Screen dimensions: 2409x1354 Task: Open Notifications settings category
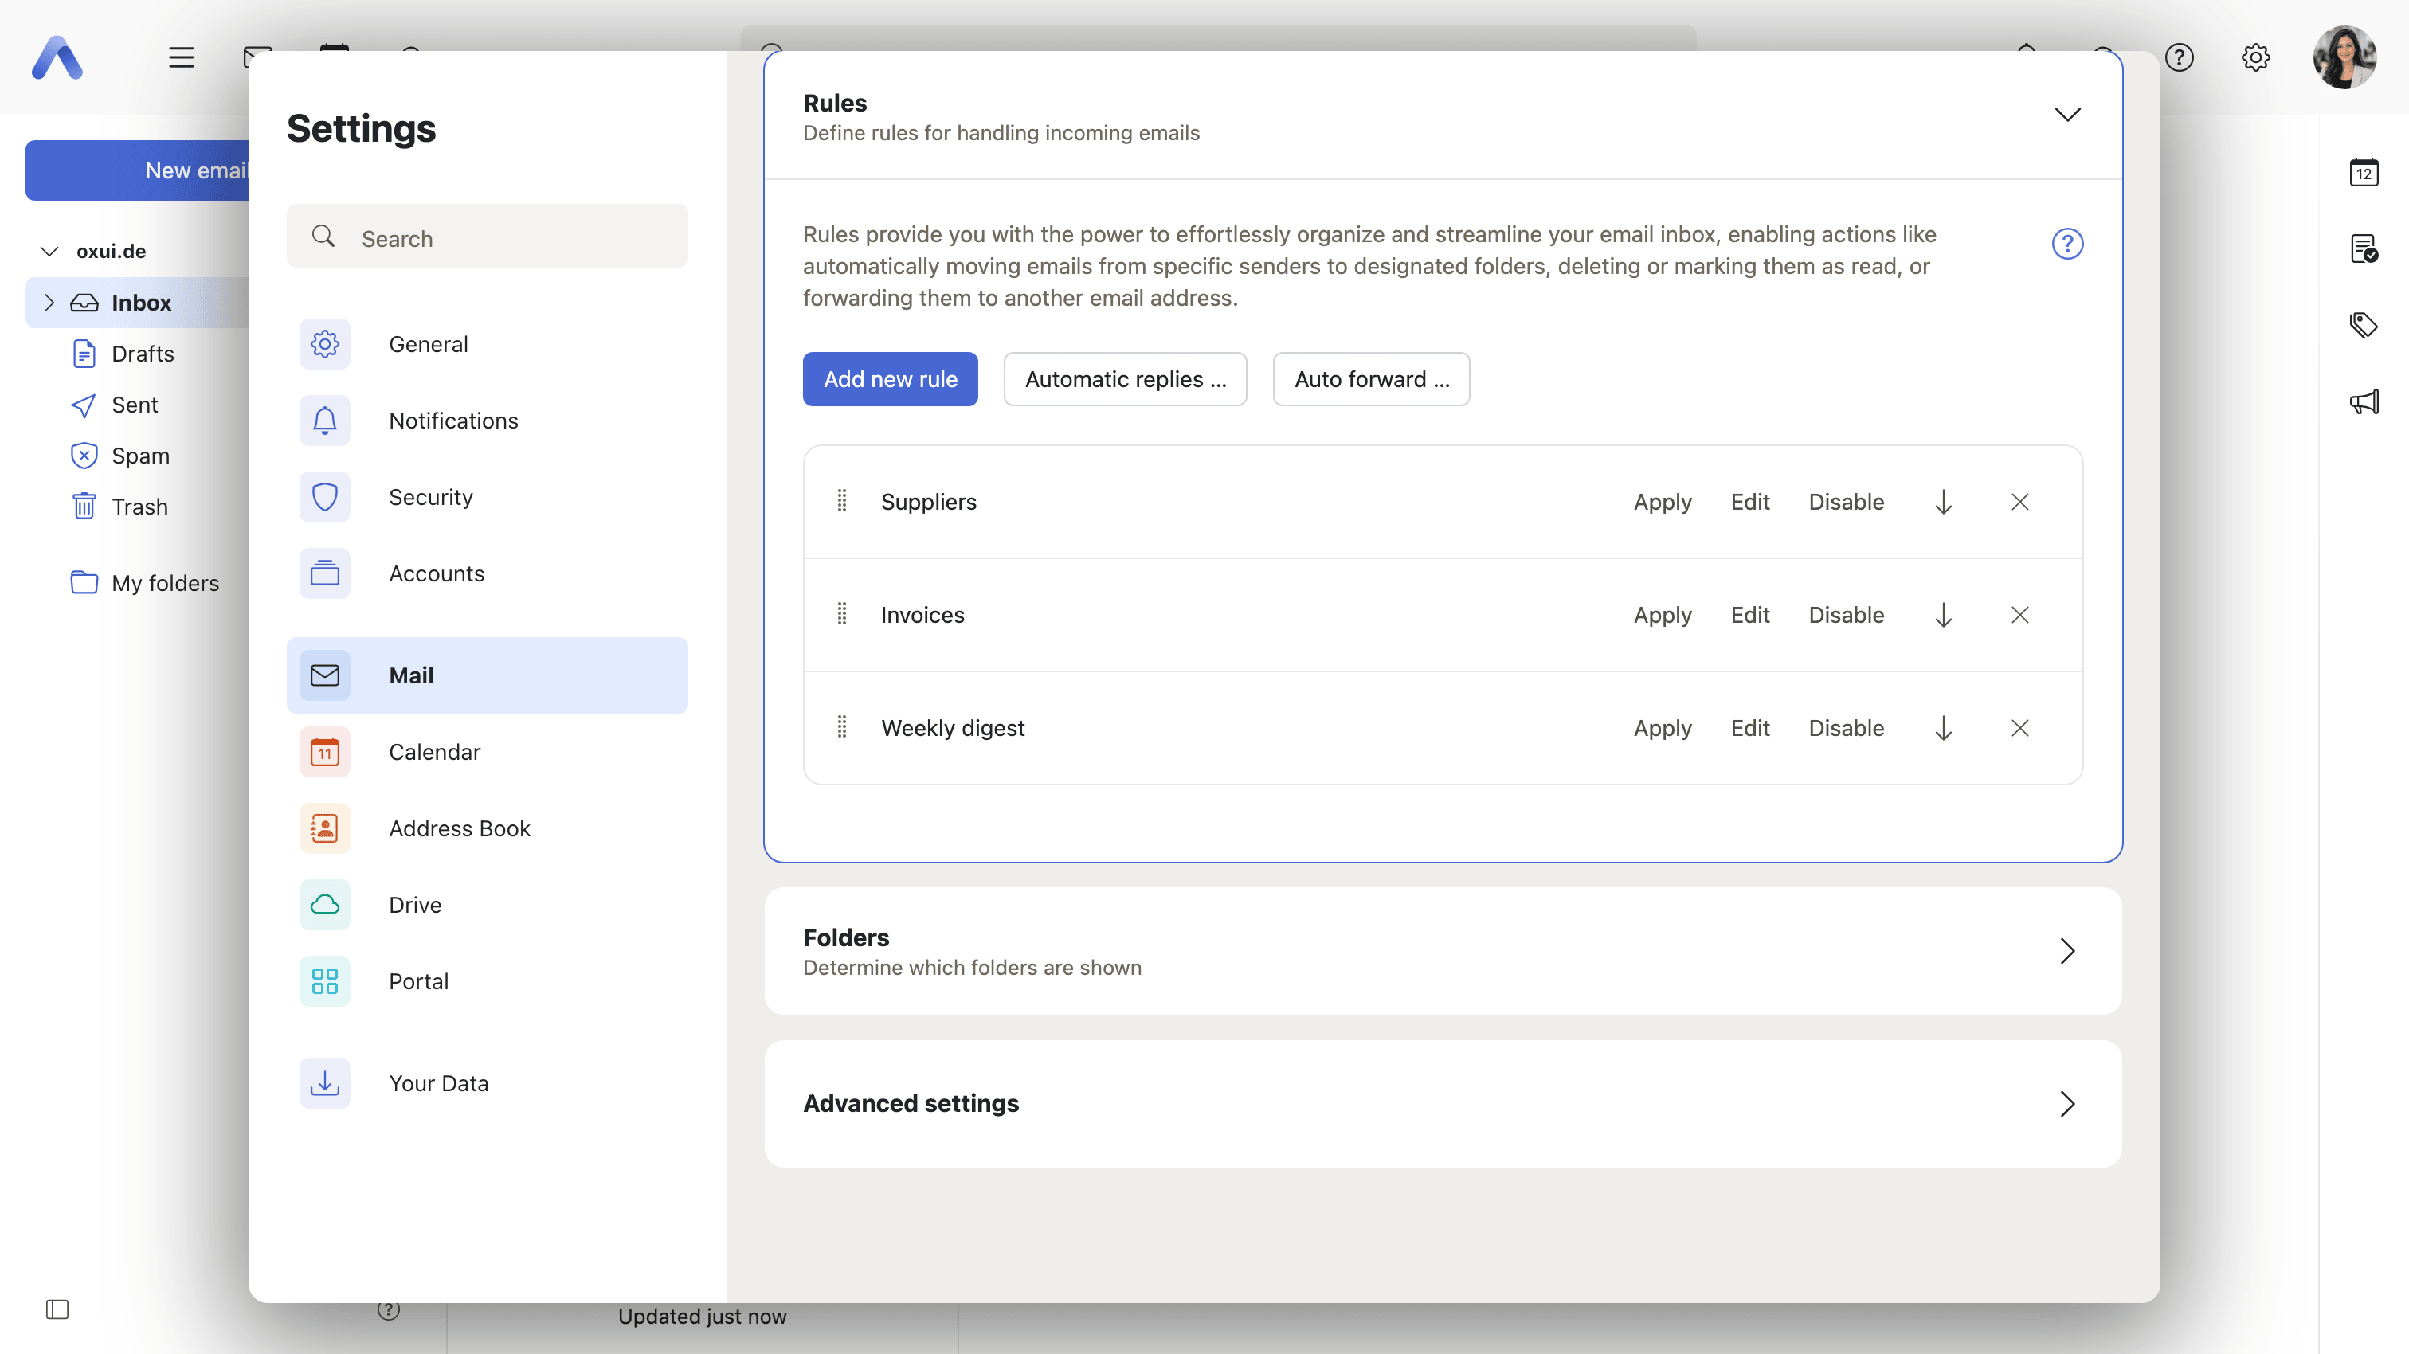(x=488, y=421)
